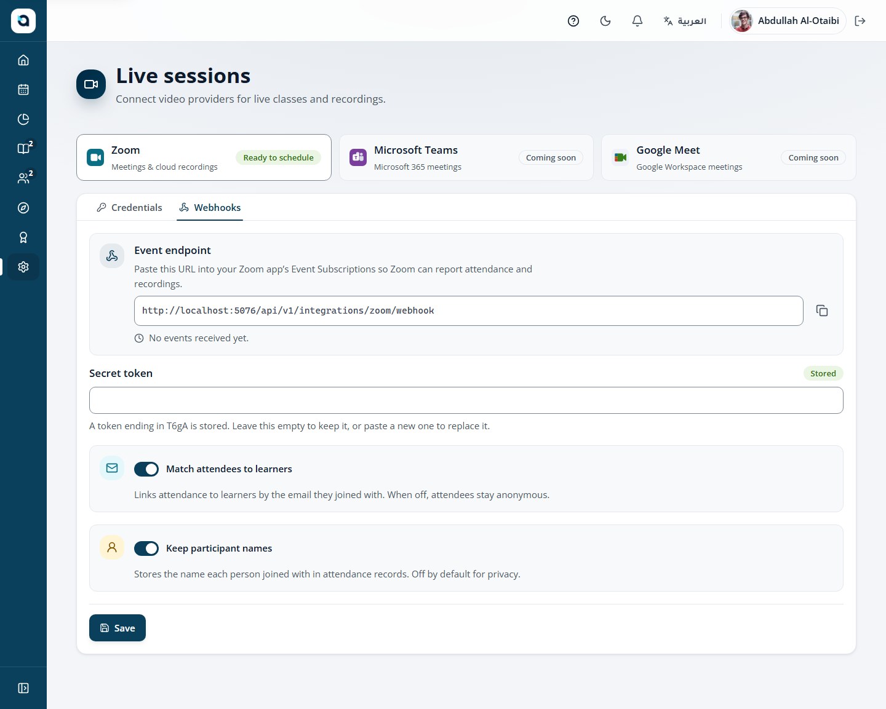This screenshot has width=886, height=709.
Task: Open Abdullah Al-Otaibi profile menu
Action: 787,21
